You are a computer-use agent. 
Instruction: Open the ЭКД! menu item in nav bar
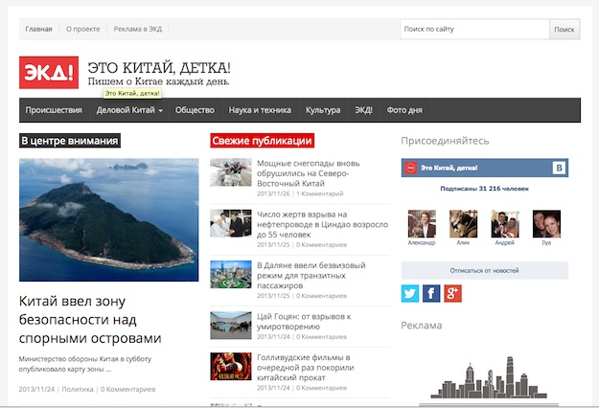[x=363, y=110]
